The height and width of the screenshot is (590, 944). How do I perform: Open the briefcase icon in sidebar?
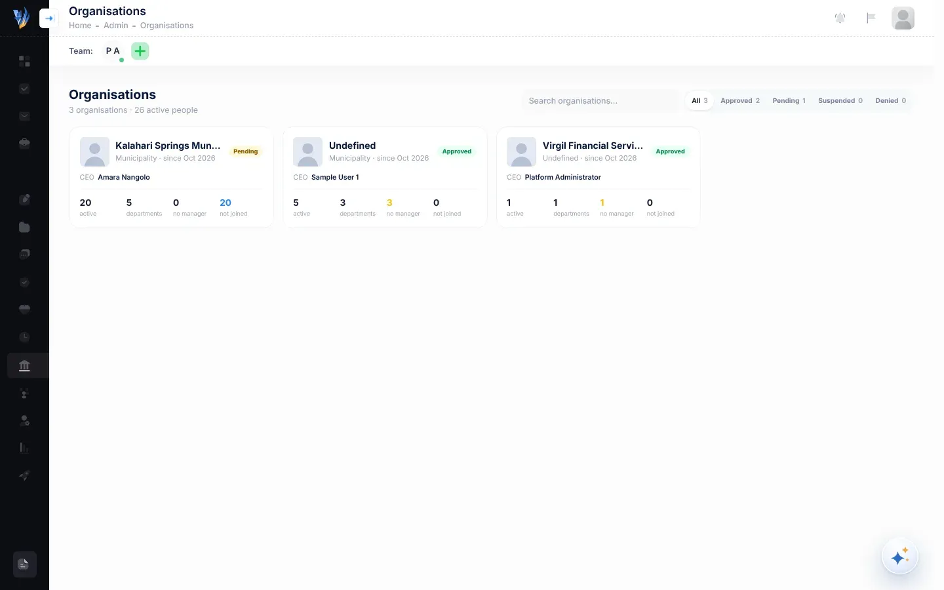pyautogui.click(x=24, y=144)
